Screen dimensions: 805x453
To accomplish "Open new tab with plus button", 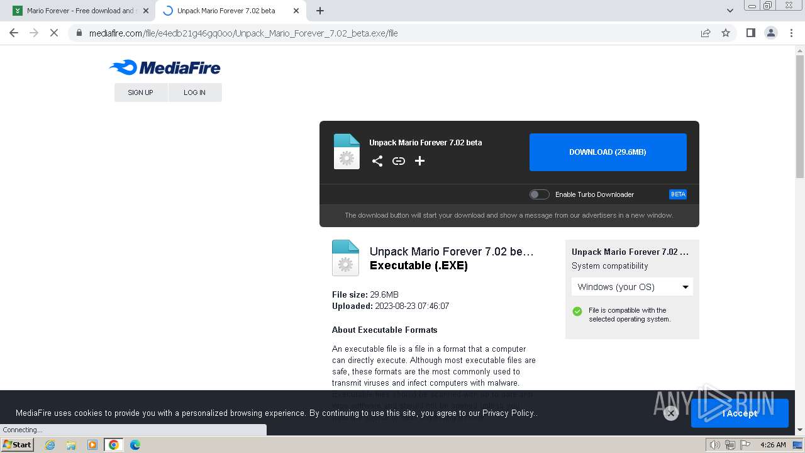I will pyautogui.click(x=320, y=11).
